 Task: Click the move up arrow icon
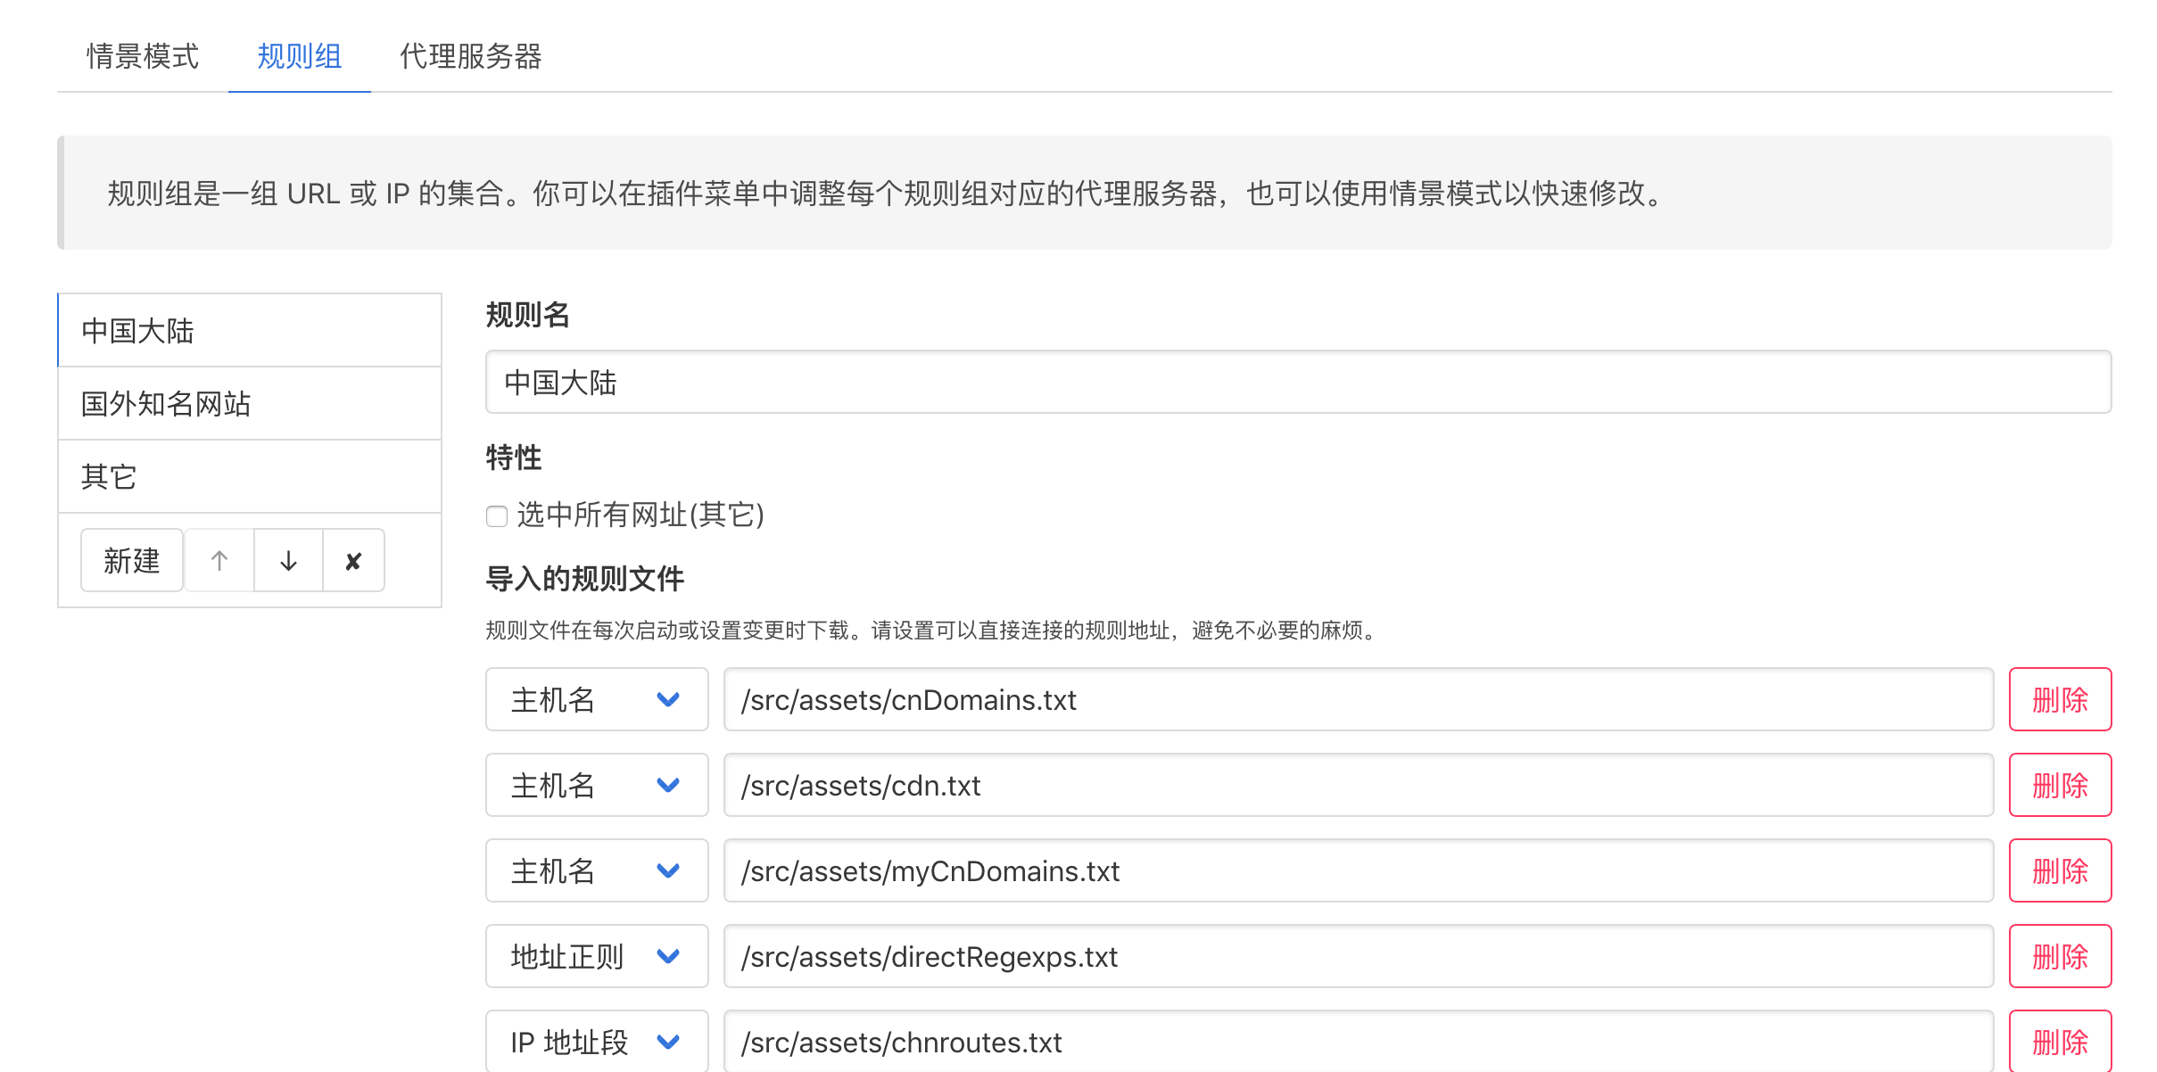[219, 560]
